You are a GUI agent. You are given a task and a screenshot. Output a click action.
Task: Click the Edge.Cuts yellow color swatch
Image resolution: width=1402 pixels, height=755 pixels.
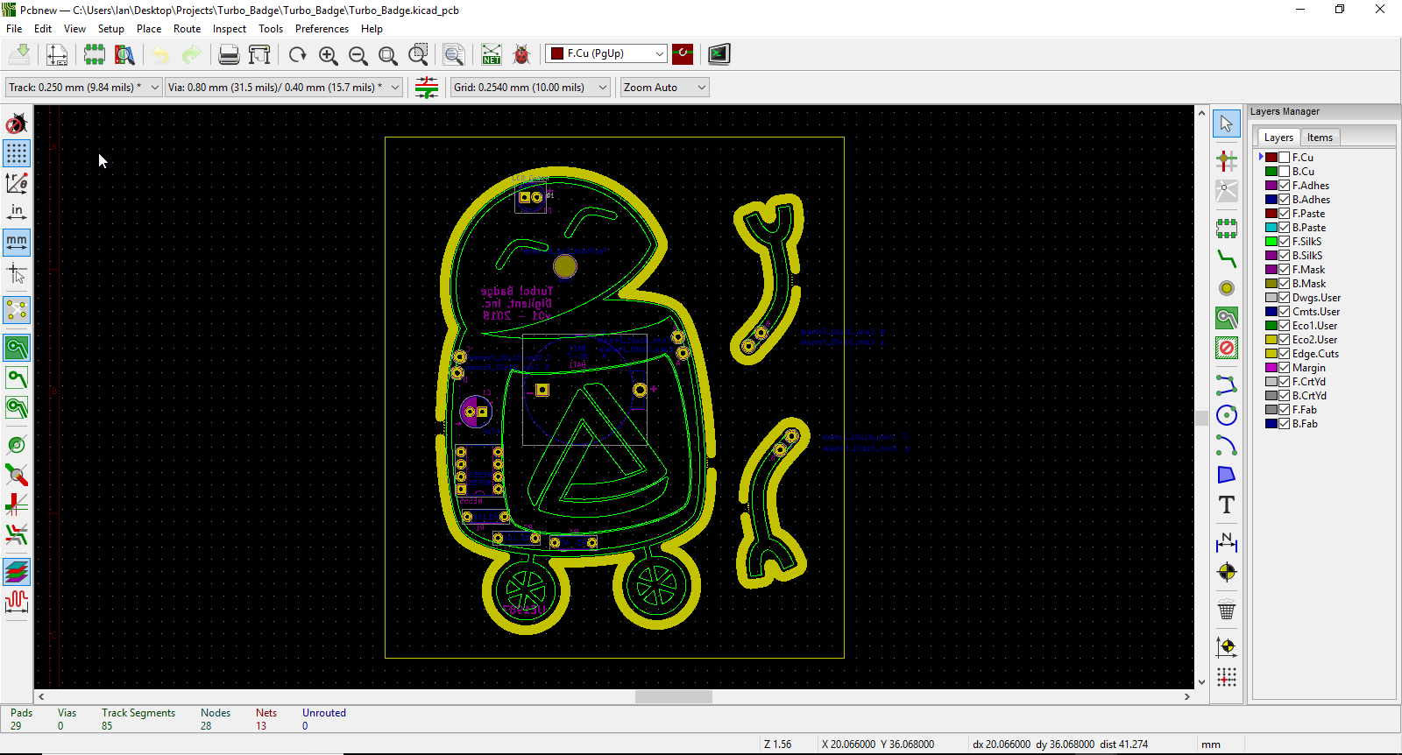tap(1271, 354)
